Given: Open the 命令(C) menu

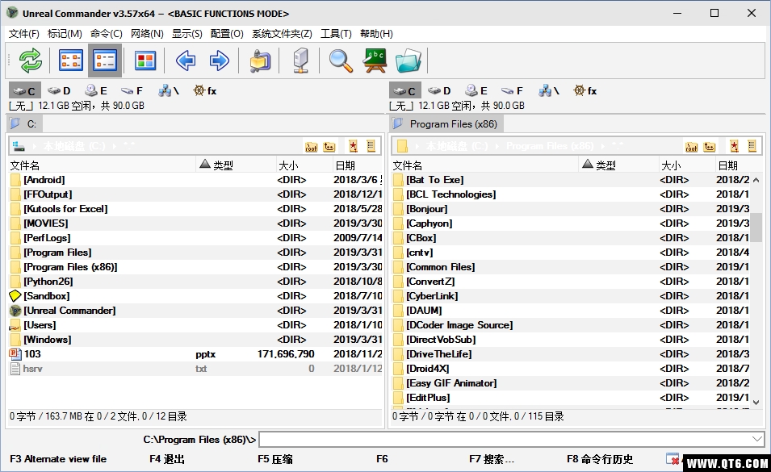Looking at the screenshot, I should pos(107,33).
